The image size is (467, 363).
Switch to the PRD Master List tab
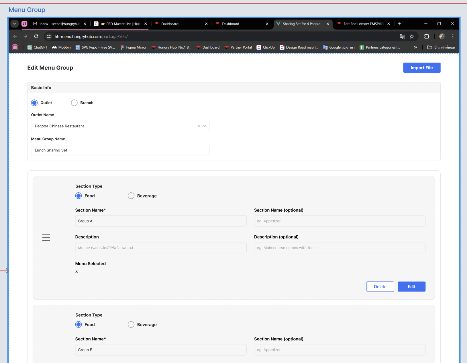pyautogui.click(x=120, y=24)
